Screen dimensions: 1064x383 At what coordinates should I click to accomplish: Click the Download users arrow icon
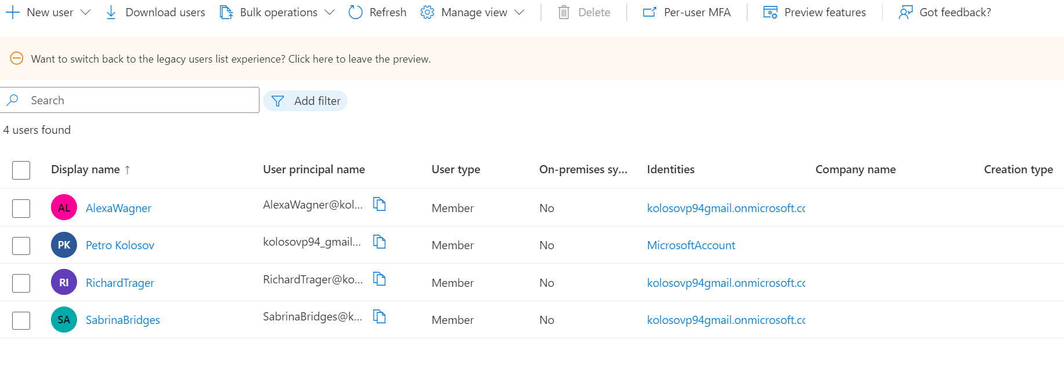pos(111,12)
